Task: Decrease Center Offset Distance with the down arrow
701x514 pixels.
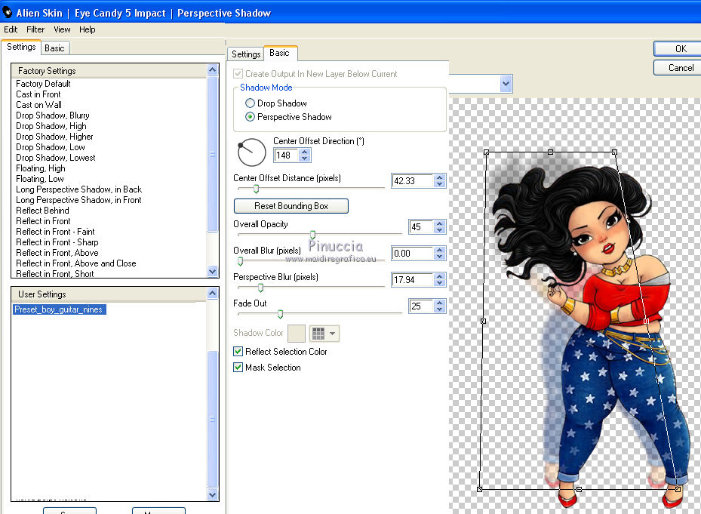Action: tap(440, 184)
